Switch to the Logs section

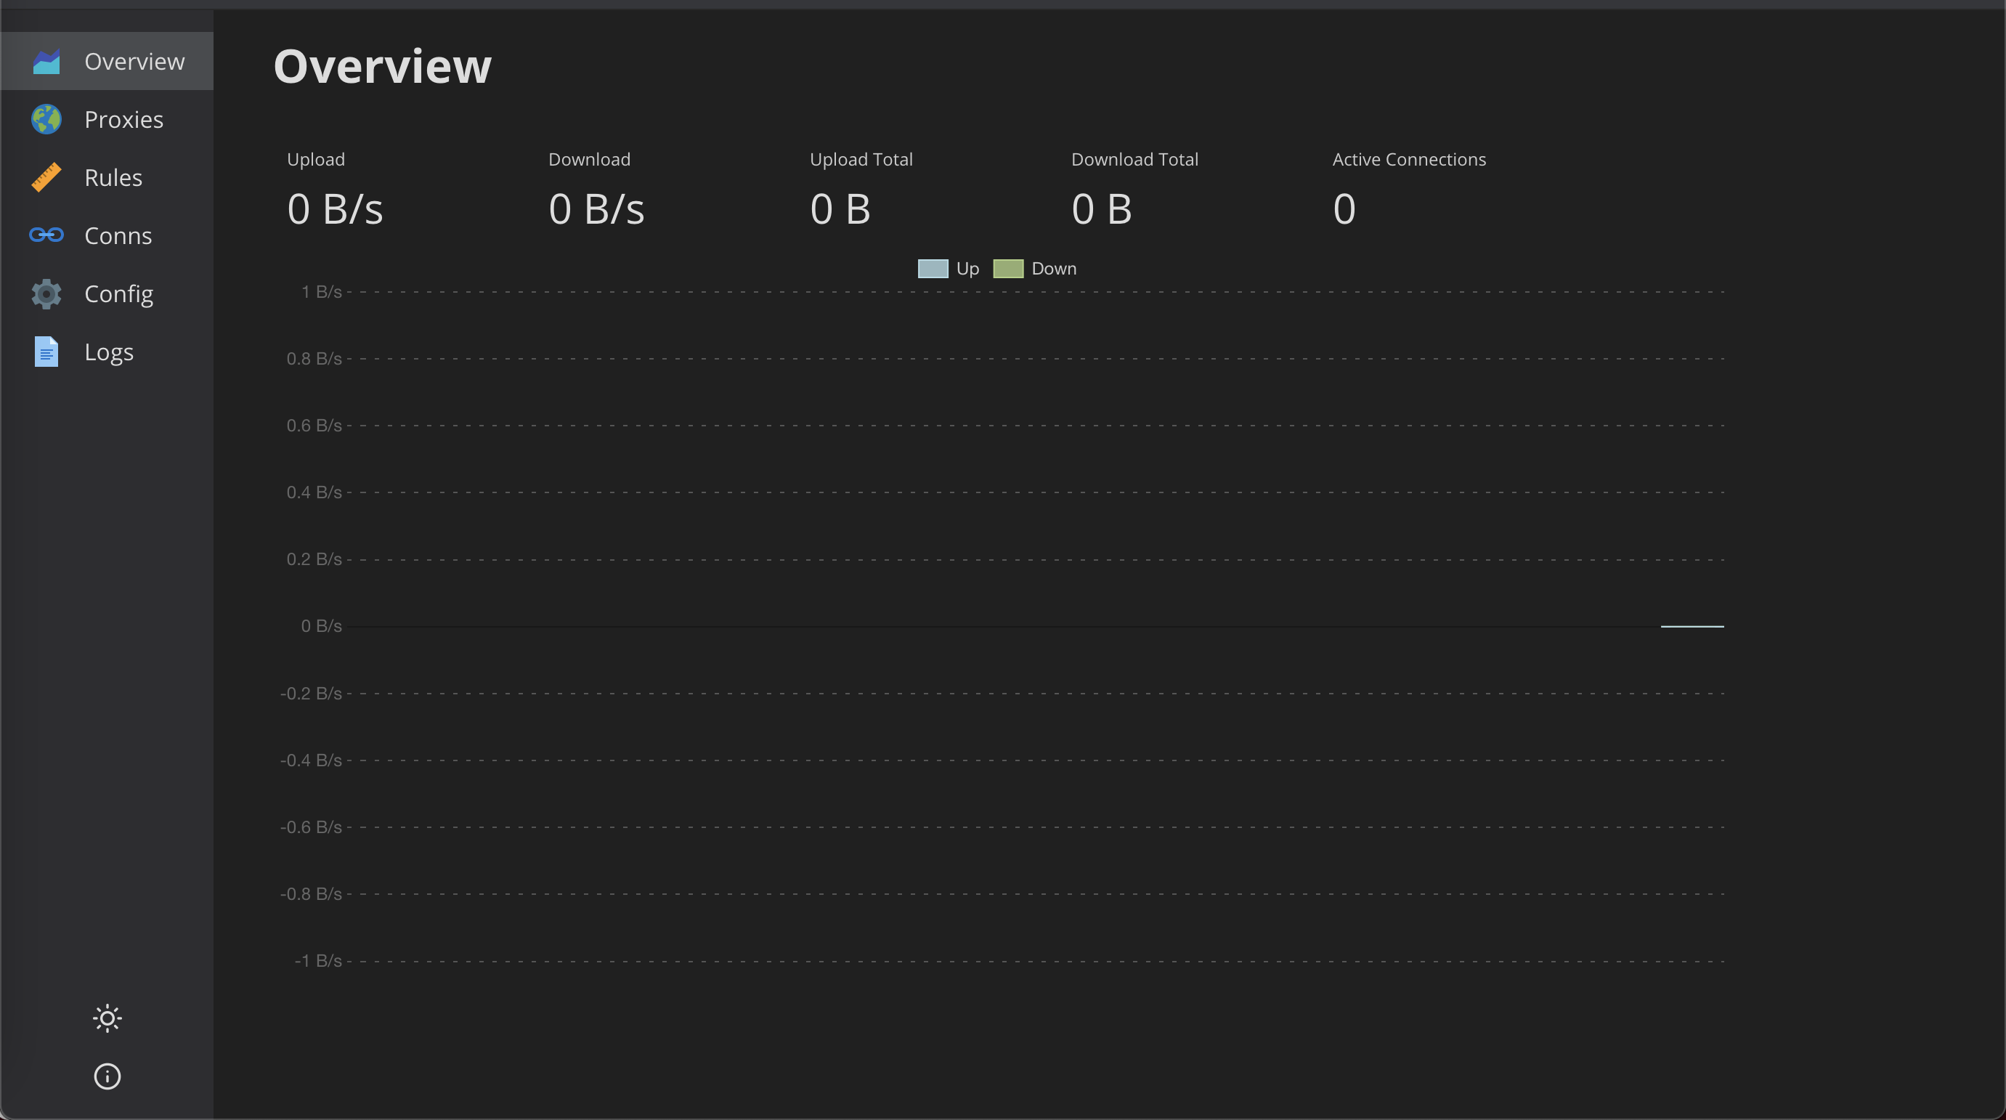109,352
